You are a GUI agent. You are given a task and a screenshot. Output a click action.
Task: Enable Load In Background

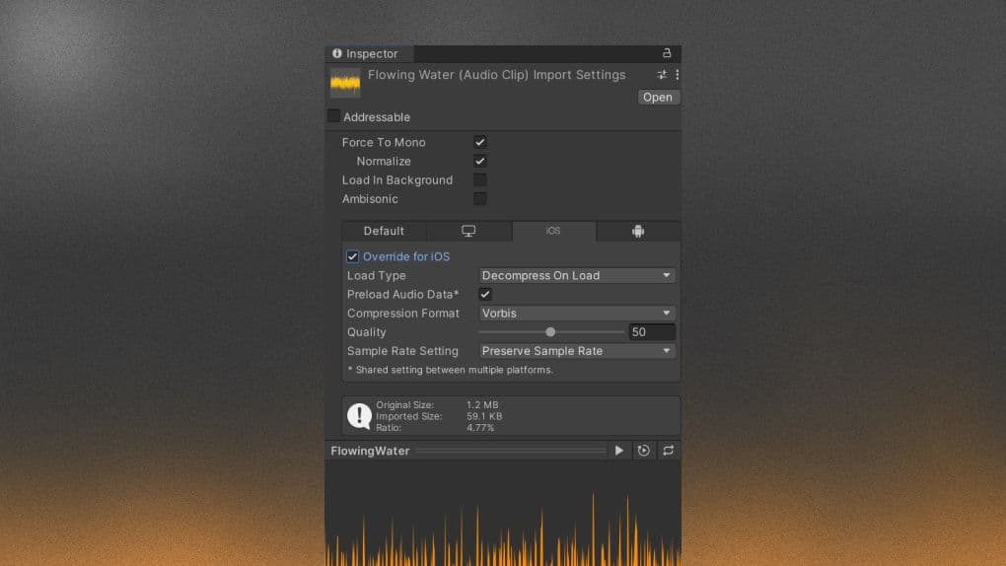tap(480, 179)
